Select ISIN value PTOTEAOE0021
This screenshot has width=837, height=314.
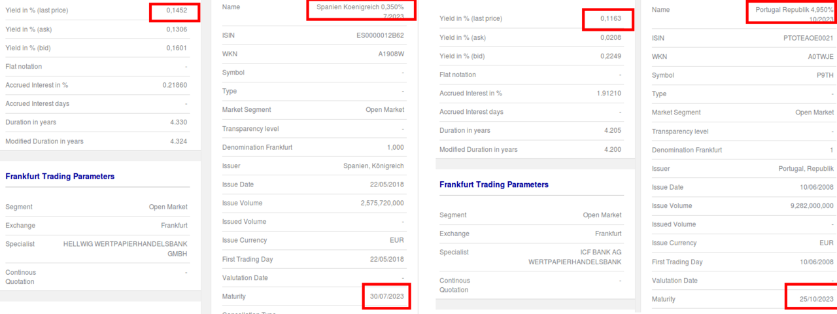coord(808,38)
